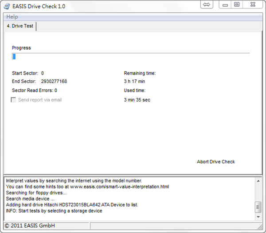Open the Help menu

(x=12, y=17)
